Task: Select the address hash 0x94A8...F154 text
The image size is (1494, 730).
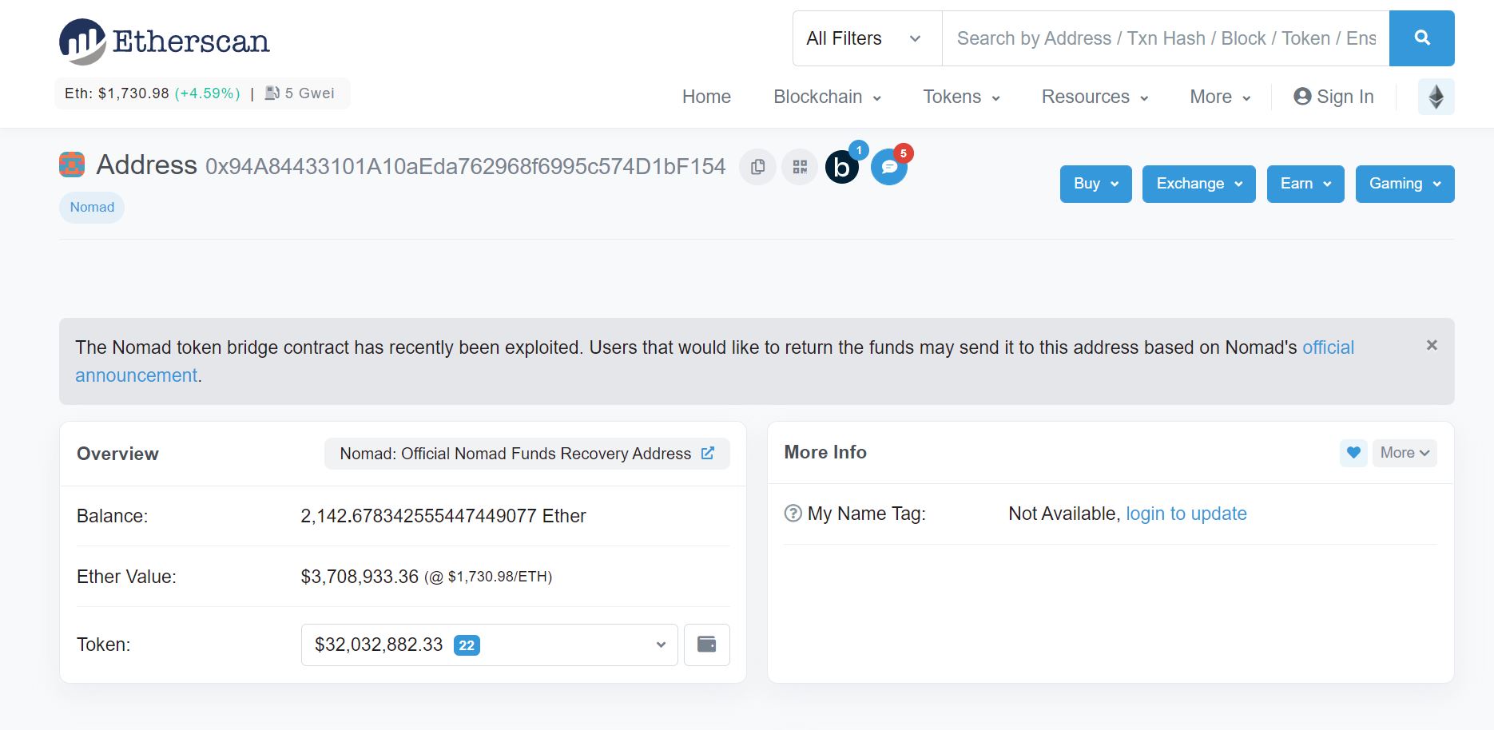Action: [x=465, y=166]
